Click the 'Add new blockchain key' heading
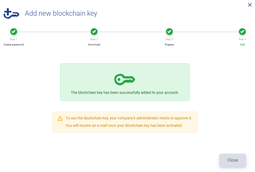The width and height of the screenshot is (255, 172). coord(61,13)
